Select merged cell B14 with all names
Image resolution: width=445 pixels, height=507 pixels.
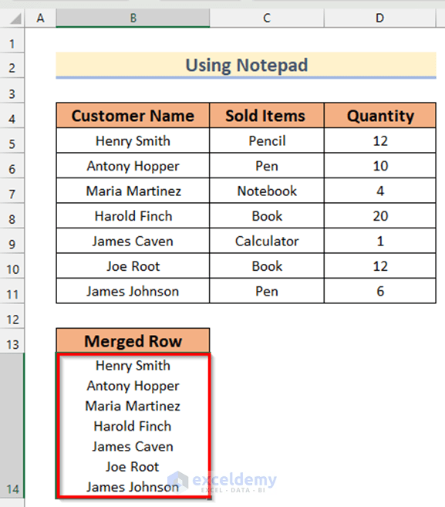(x=133, y=426)
